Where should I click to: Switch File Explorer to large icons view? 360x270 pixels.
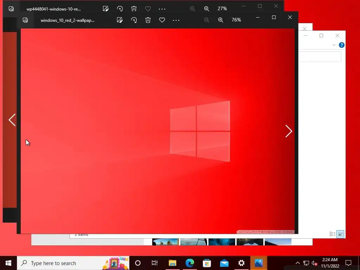tap(340, 234)
